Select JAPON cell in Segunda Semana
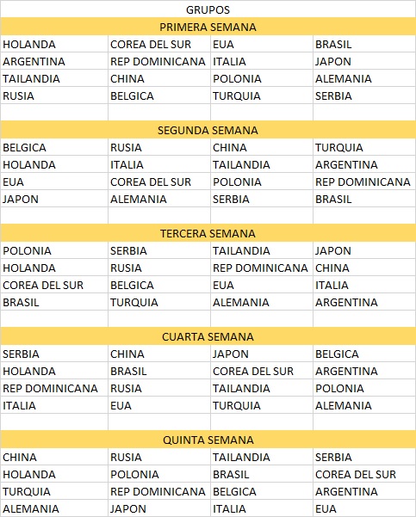Screen dimensions: 416x517 click(54, 199)
